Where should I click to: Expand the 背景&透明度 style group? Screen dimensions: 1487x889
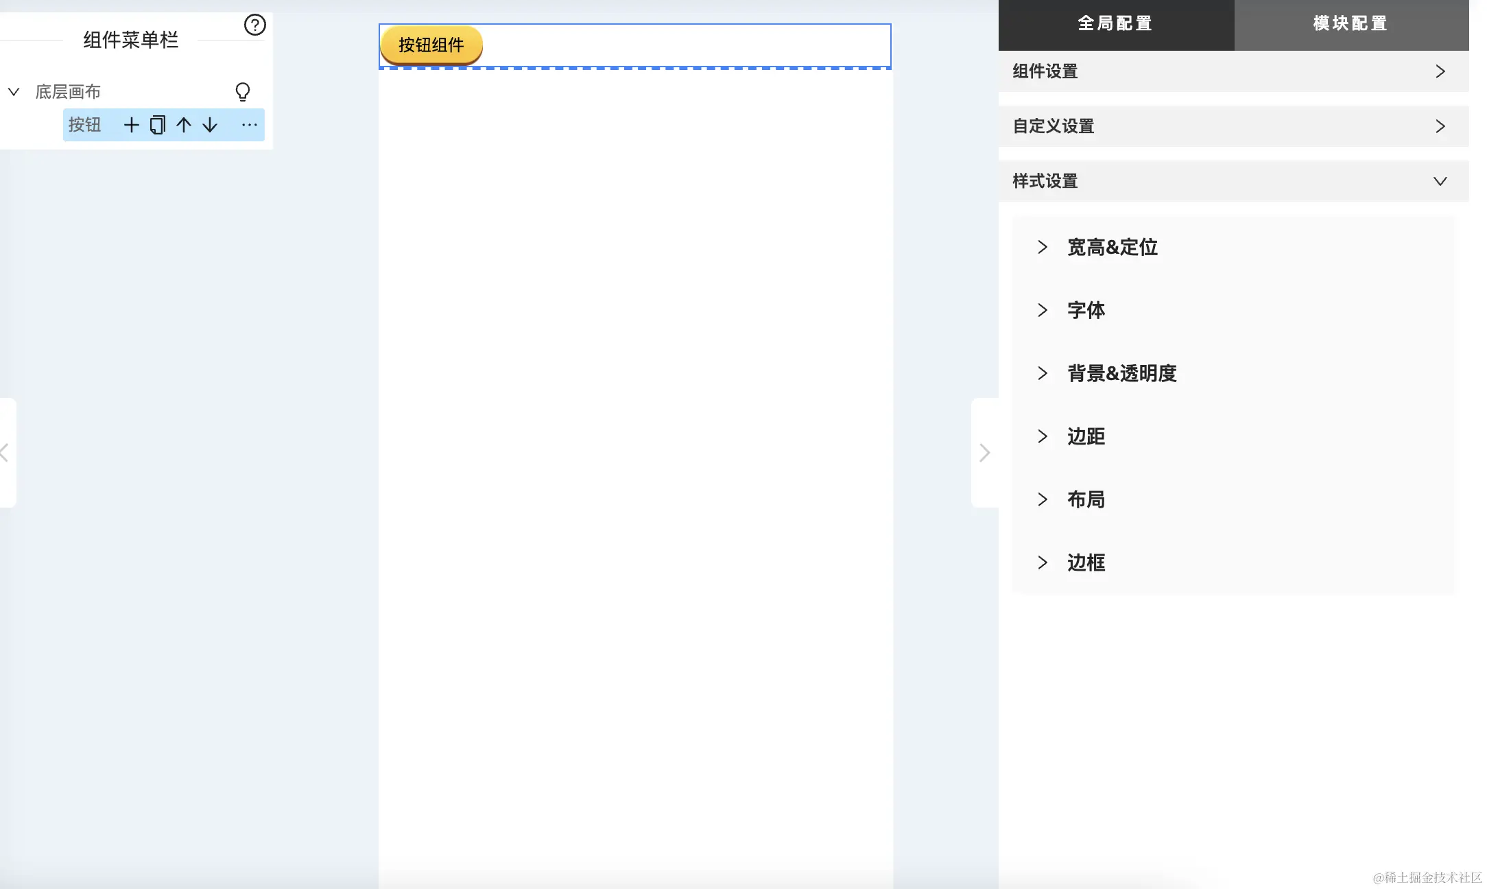tap(1121, 373)
